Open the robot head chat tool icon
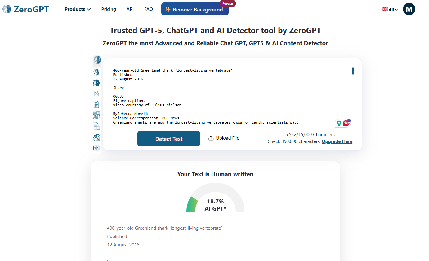This screenshot has height=261, width=429. point(96,72)
